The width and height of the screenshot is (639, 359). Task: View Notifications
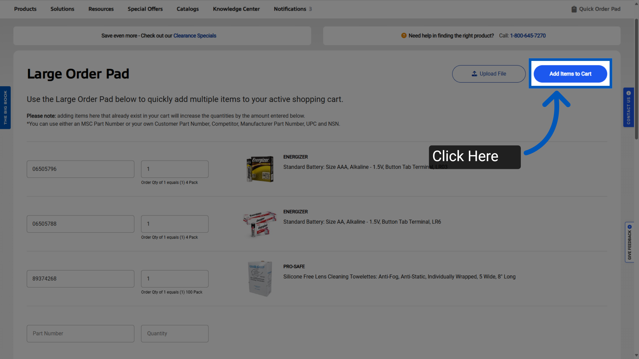pyautogui.click(x=290, y=9)
